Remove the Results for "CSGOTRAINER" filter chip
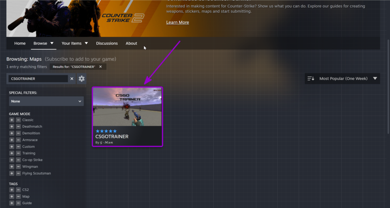390x208 pixels. 101,67
